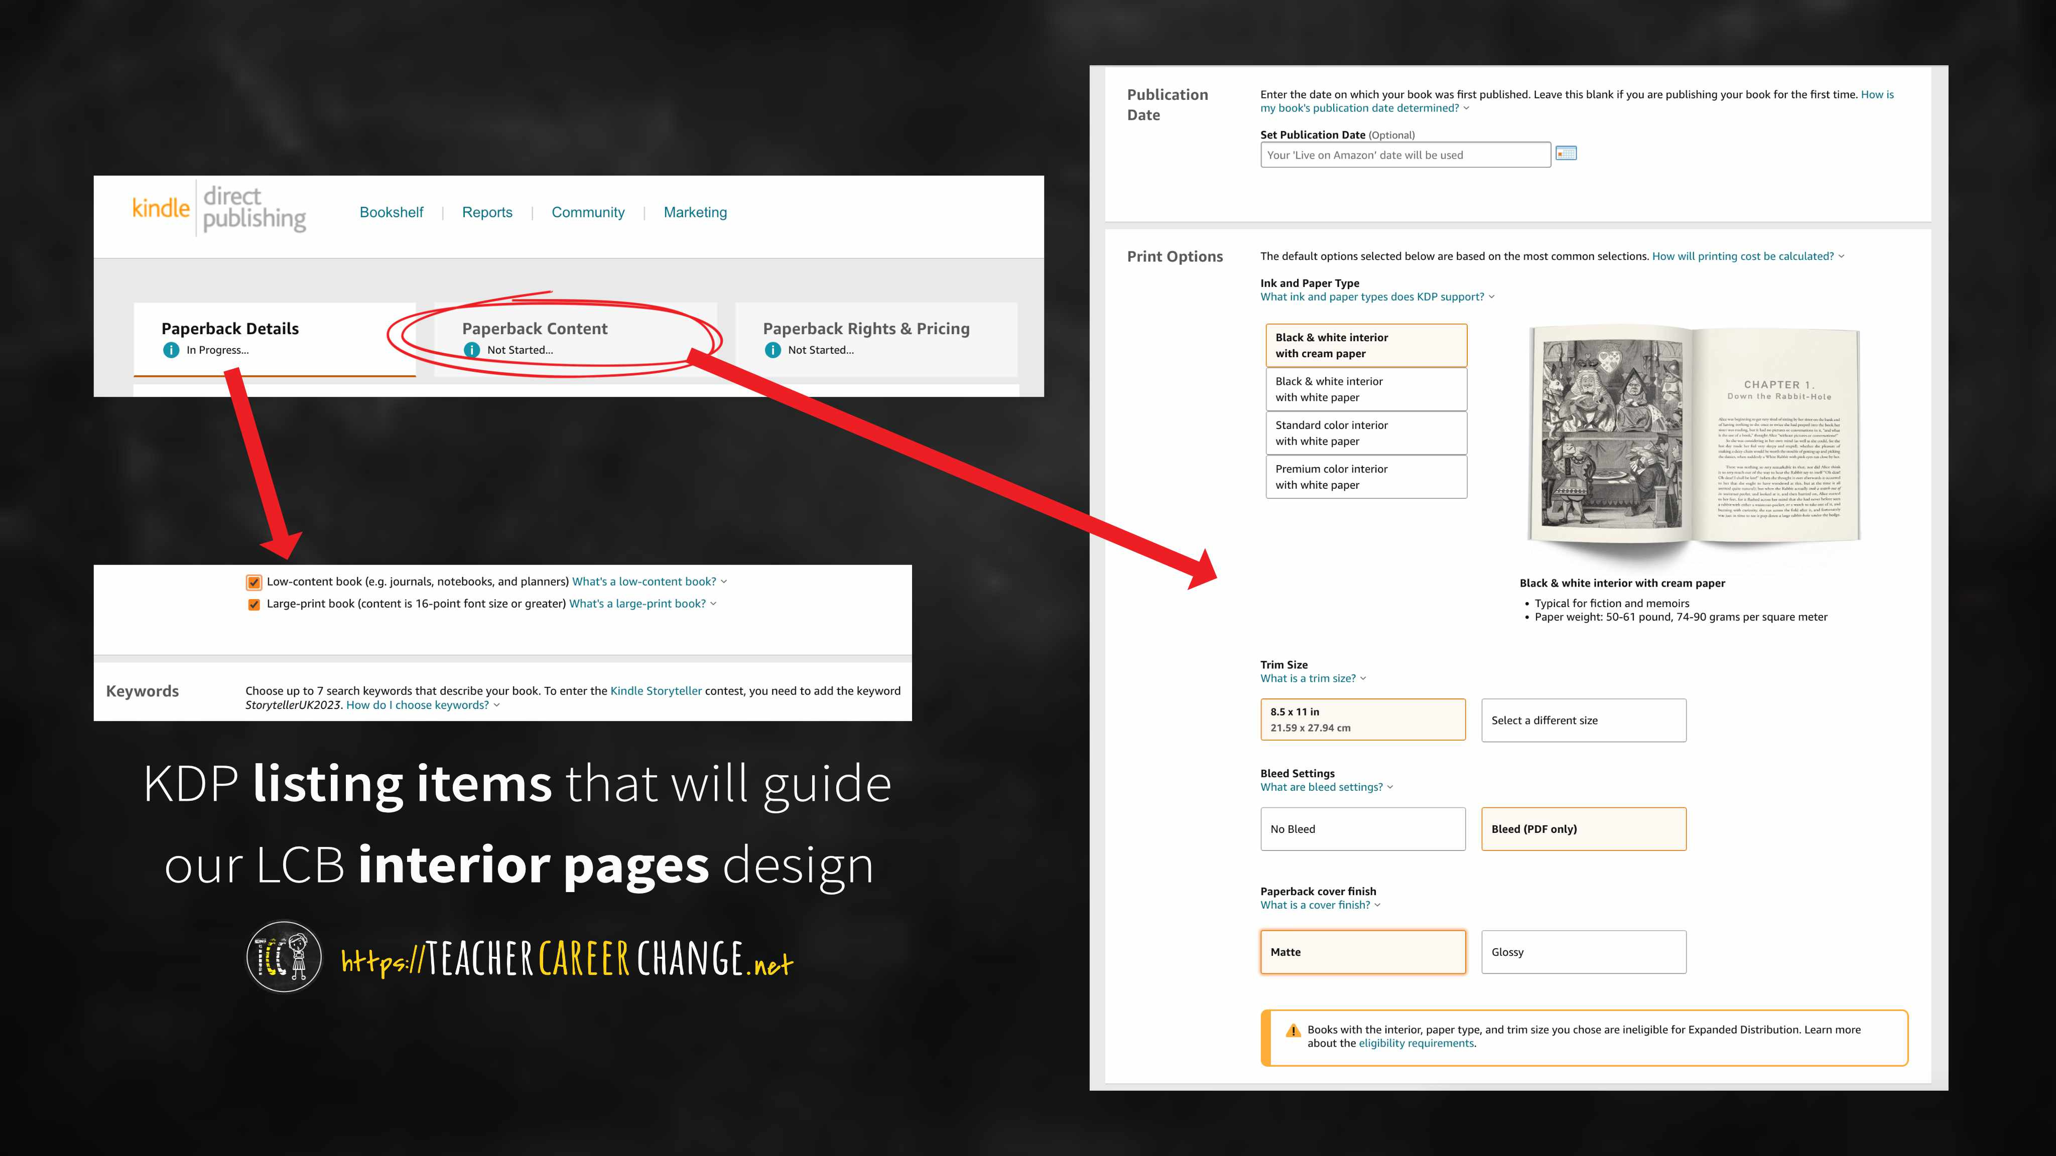Click info icon under Paperback Rights & Pricing
The width and height of the screenshot is (2056, 1156).
(x=773, y=350)
